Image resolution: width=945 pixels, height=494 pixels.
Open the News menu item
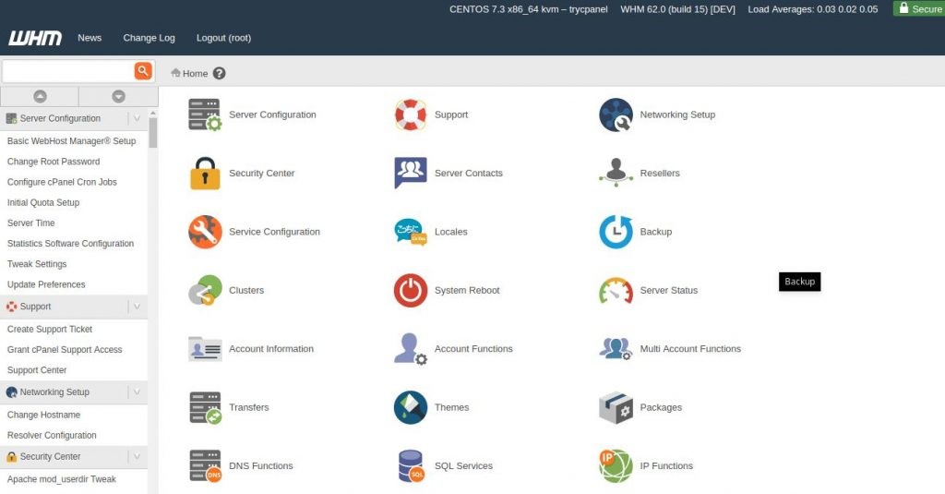(x=90, y=38)
